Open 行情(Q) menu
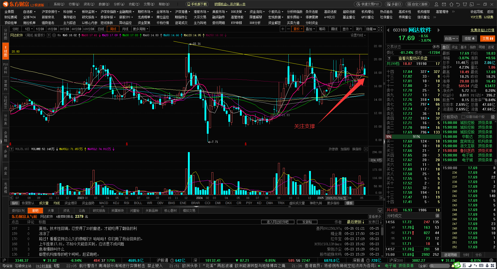This screenshot has height=269, width=497. tap(74, 4)
